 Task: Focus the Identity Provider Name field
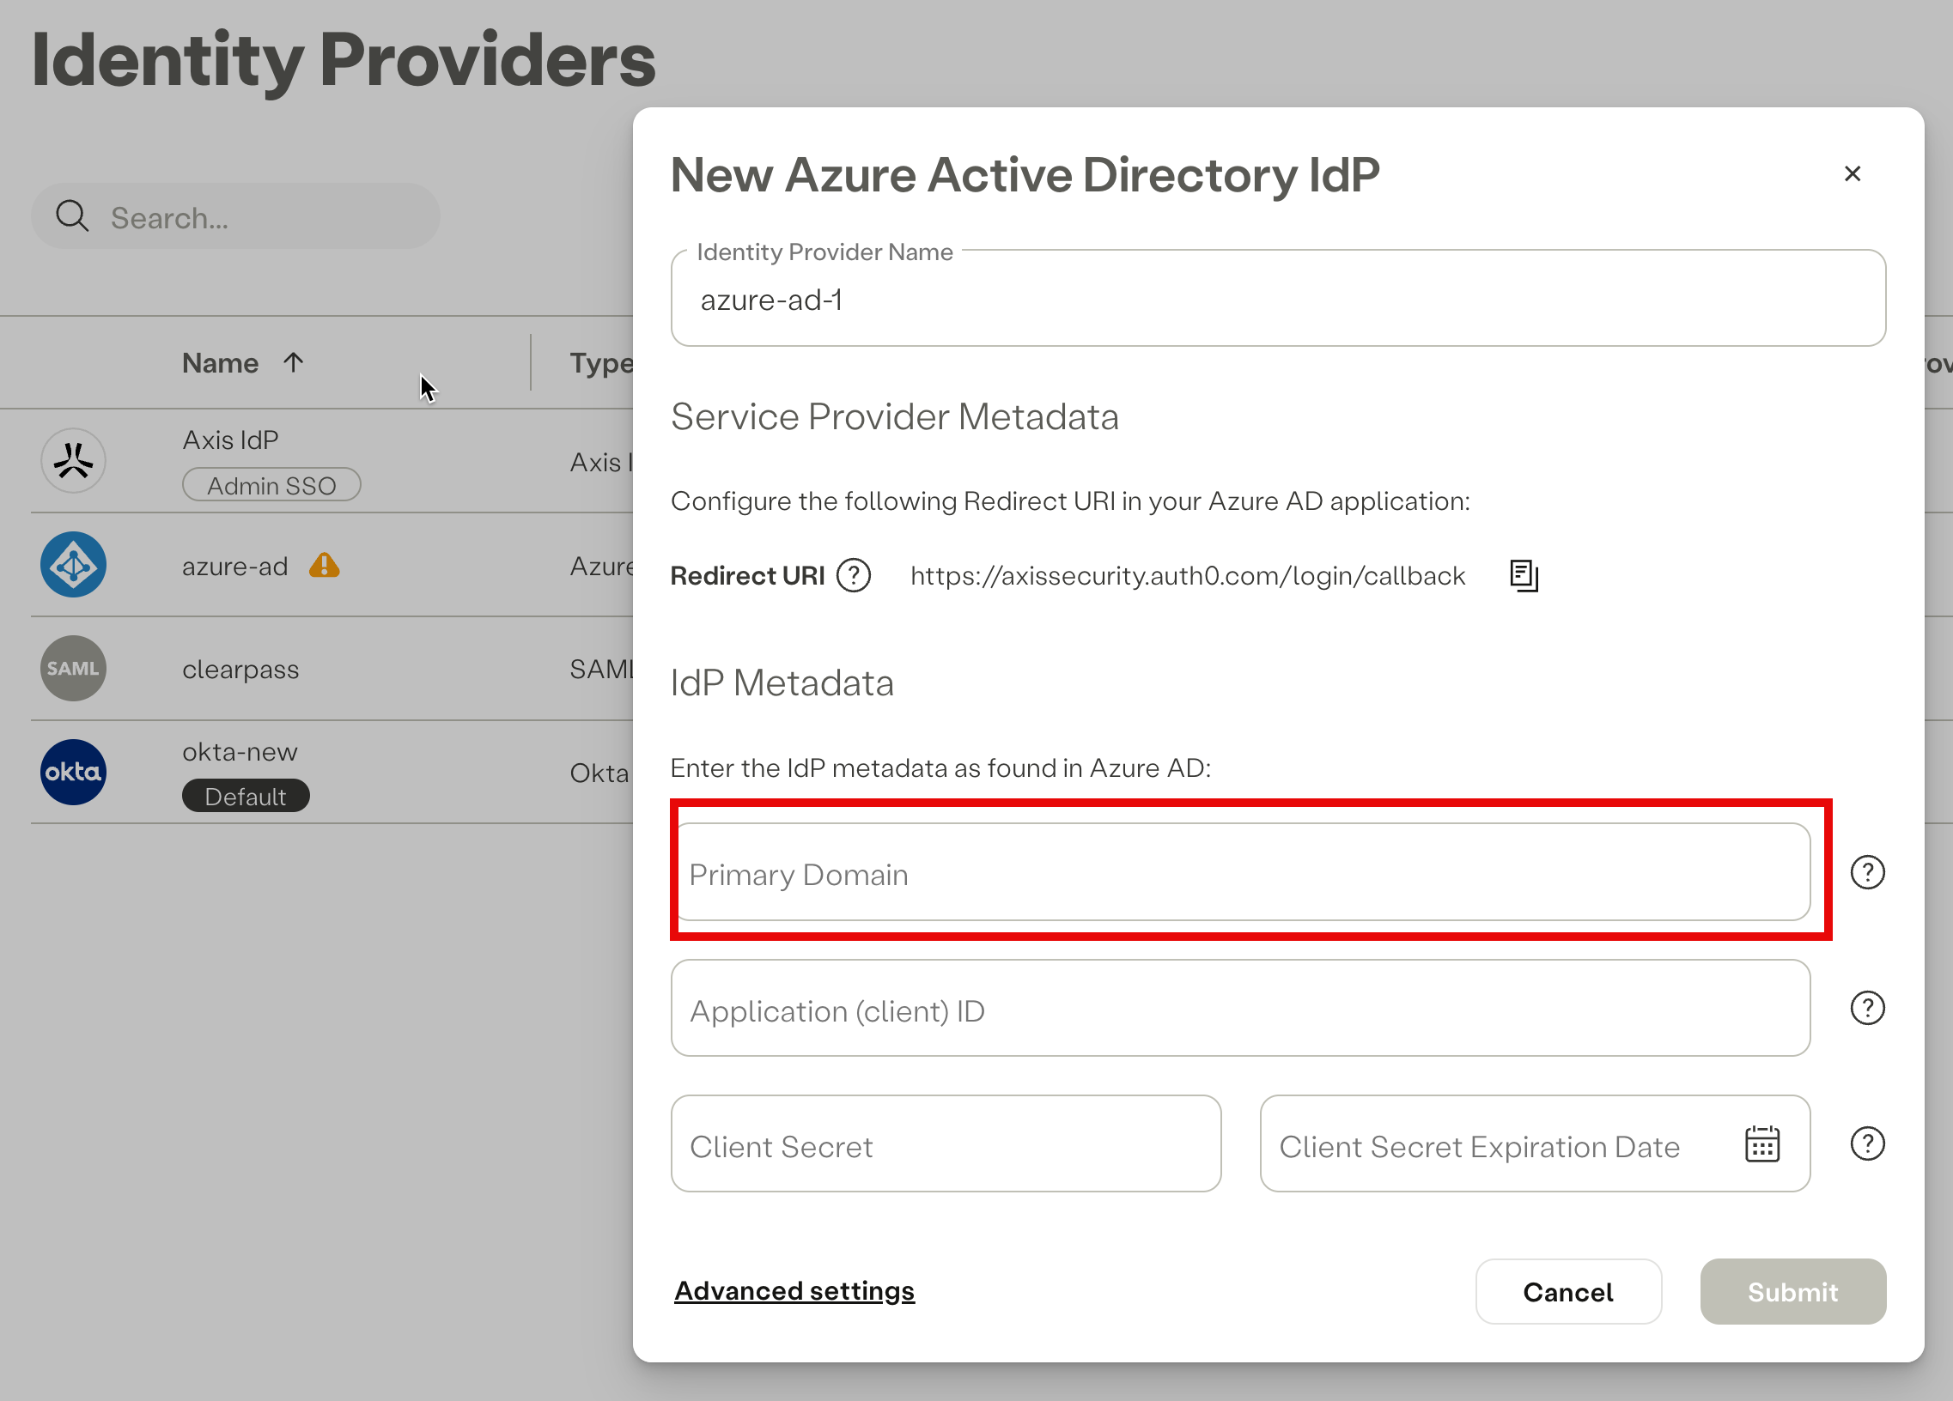pyautogui.click(x=1278, y=299)
